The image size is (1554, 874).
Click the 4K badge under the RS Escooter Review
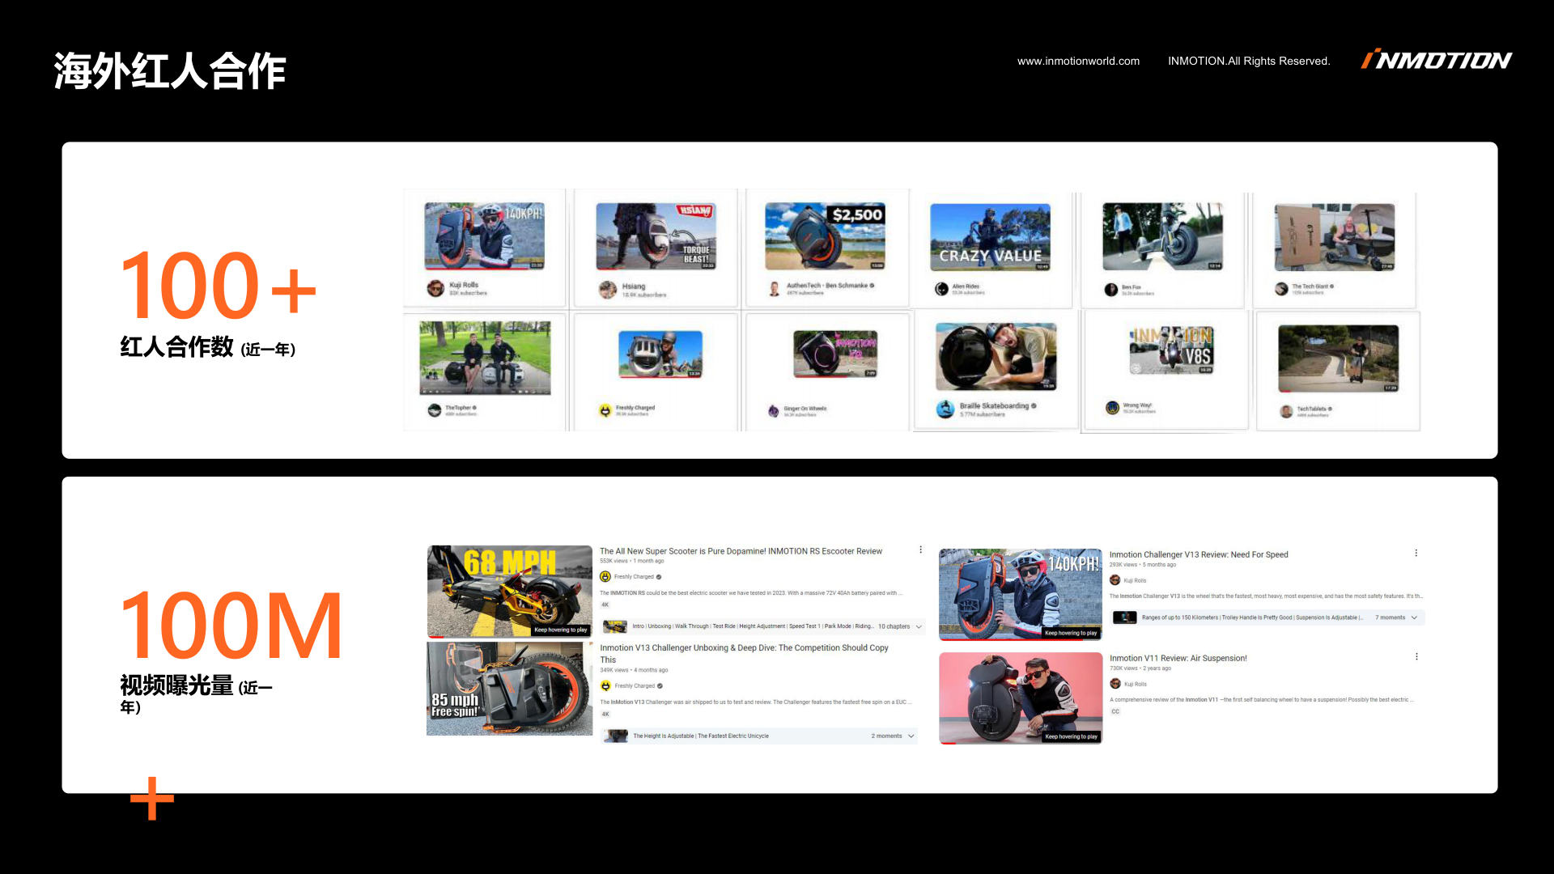(605, 605)
